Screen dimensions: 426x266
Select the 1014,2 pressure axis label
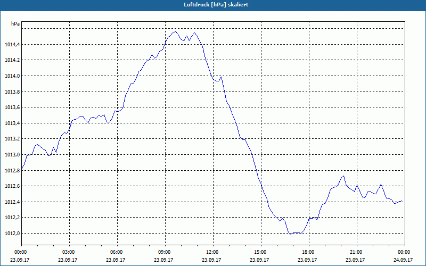pyautogui.click(x=12, y=60)
